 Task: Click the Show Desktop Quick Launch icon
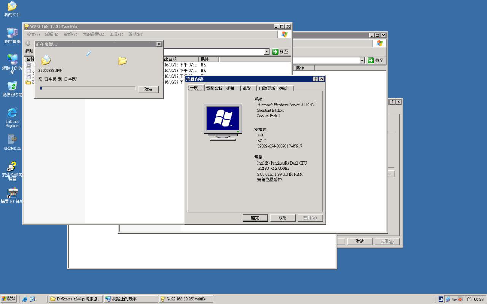32,299
